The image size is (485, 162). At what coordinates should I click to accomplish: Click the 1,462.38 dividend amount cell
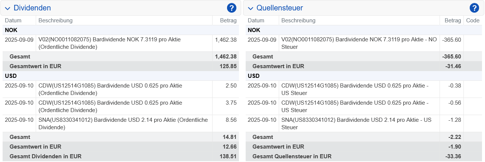226,39
